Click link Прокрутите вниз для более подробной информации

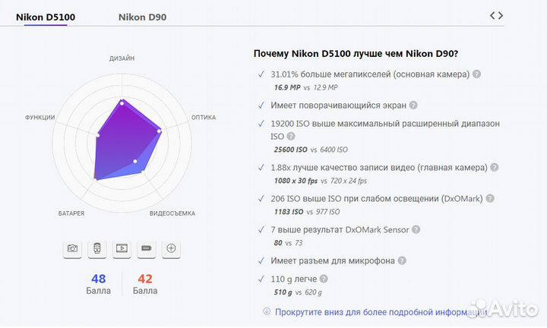point(381,312)
